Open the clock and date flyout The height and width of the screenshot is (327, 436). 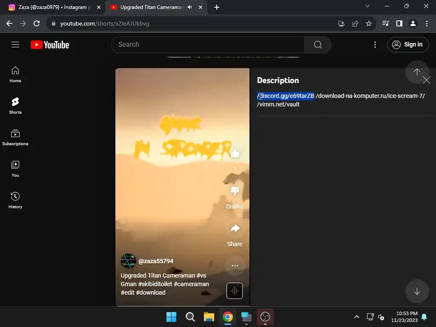click(404, 317)
